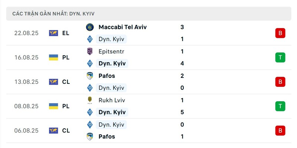Click the CL competition label on 13.08.25
The width and height of the screenshot is (297, 148).
tap(66, 82)
